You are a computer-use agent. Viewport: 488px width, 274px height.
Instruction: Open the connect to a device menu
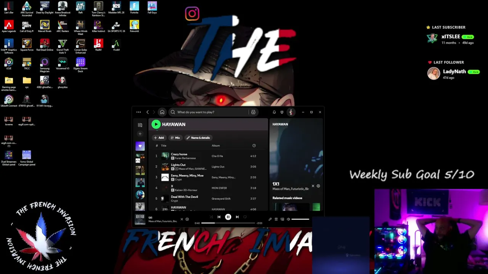282,219
